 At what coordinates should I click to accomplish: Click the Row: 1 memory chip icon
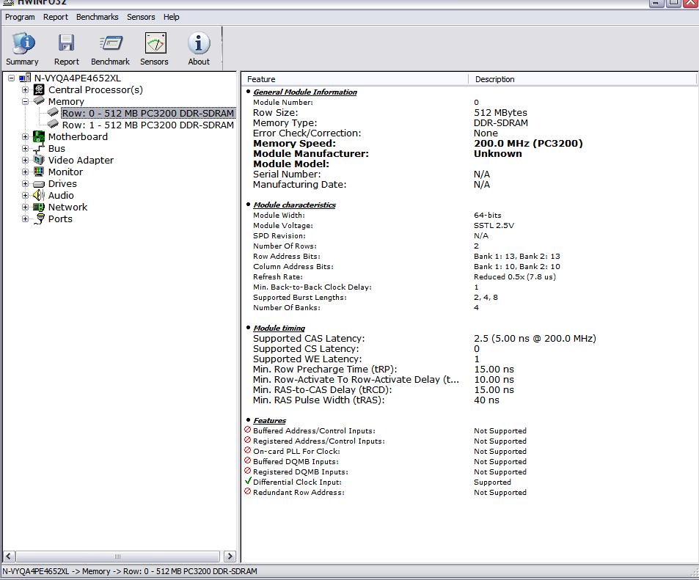tap(53, 123)
